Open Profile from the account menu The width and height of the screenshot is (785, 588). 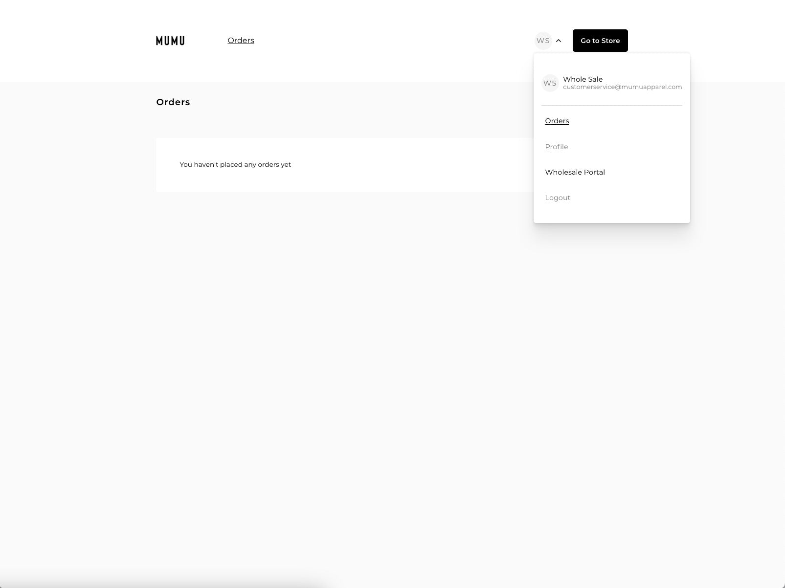pyautogui.click(x=556, y=147)
